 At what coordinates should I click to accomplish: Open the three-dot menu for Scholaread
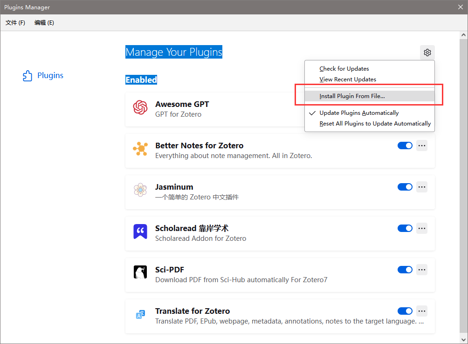[422, 228]
